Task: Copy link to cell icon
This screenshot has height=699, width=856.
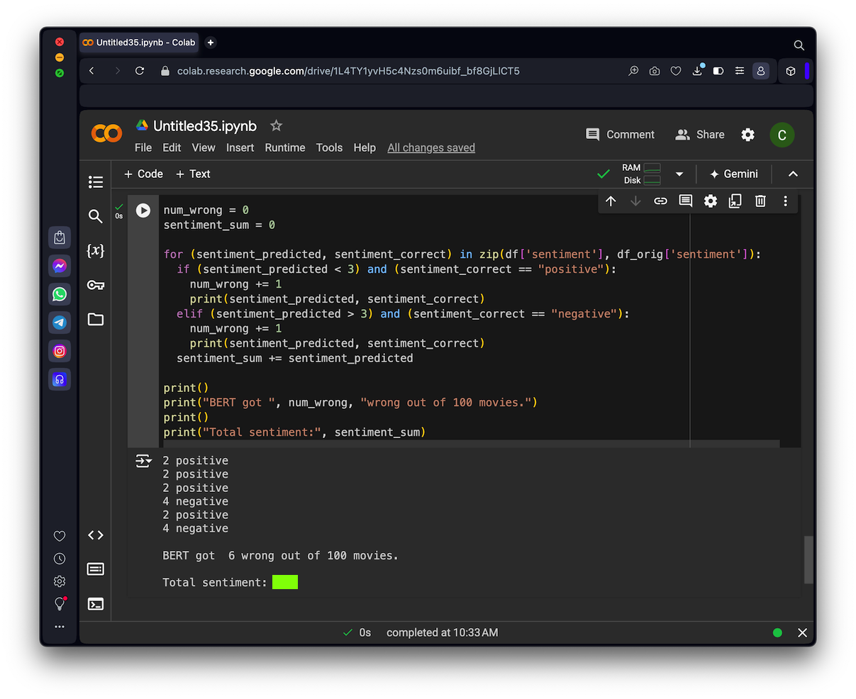Action: [x=660, y=201]
